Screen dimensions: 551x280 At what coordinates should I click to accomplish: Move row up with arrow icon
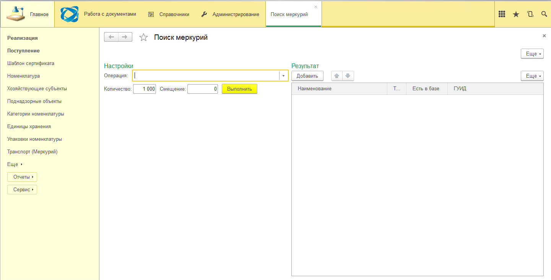point(337,76)
